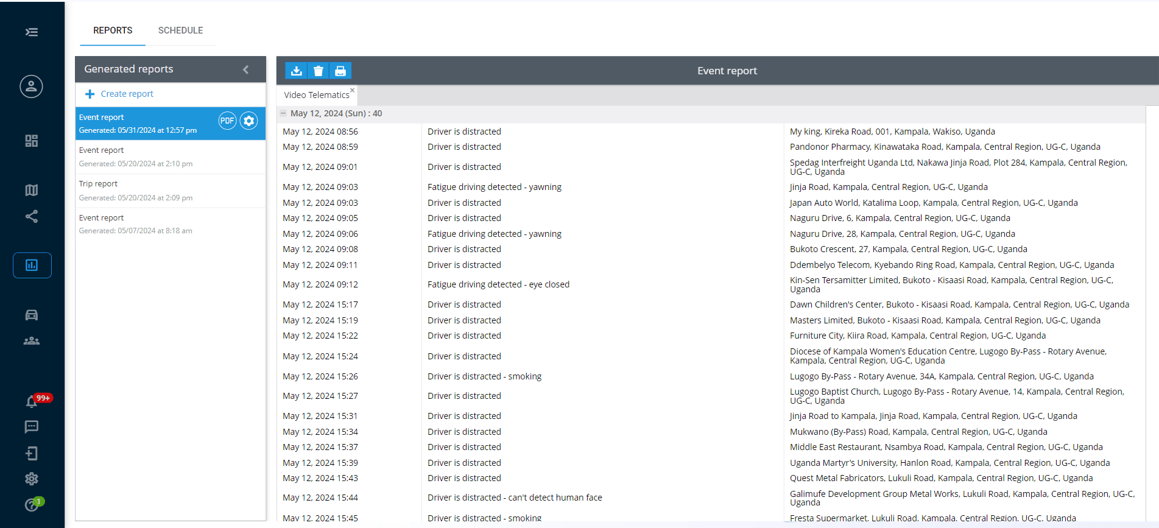Open the chat messages icon
This screenshot has height=528, width=1159.
point(32,427)
